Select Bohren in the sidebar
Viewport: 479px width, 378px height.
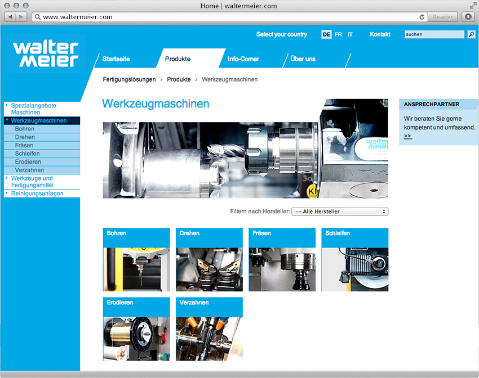point(42,129)
